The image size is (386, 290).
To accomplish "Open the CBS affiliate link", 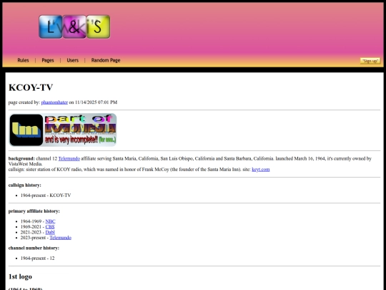I will (50, 227).
